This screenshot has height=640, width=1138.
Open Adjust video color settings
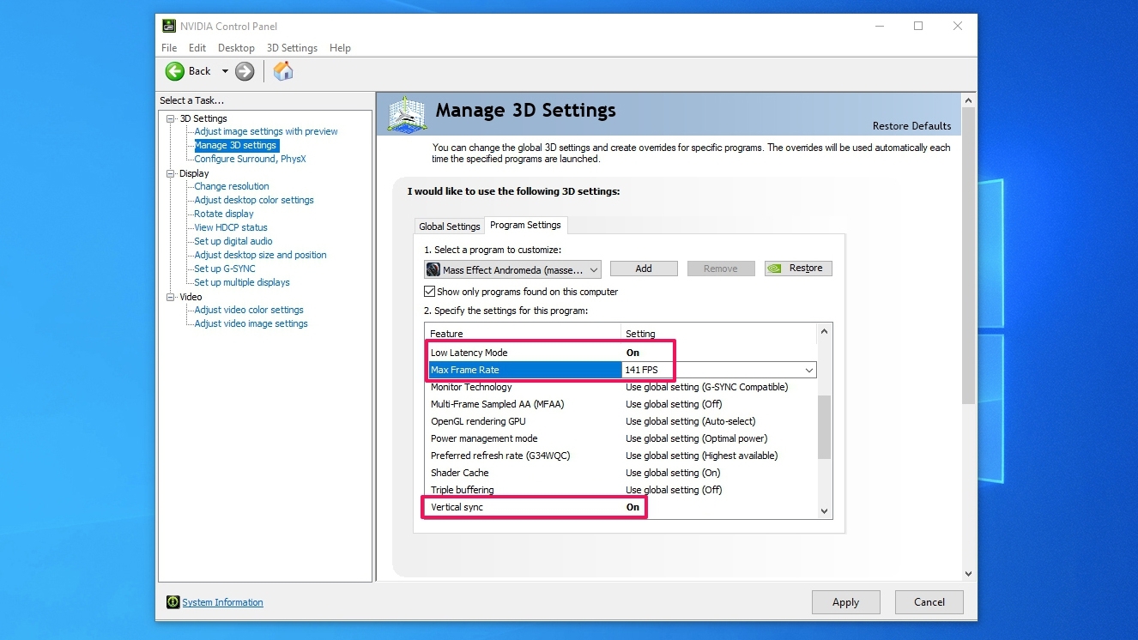click(x=249, y=310)
